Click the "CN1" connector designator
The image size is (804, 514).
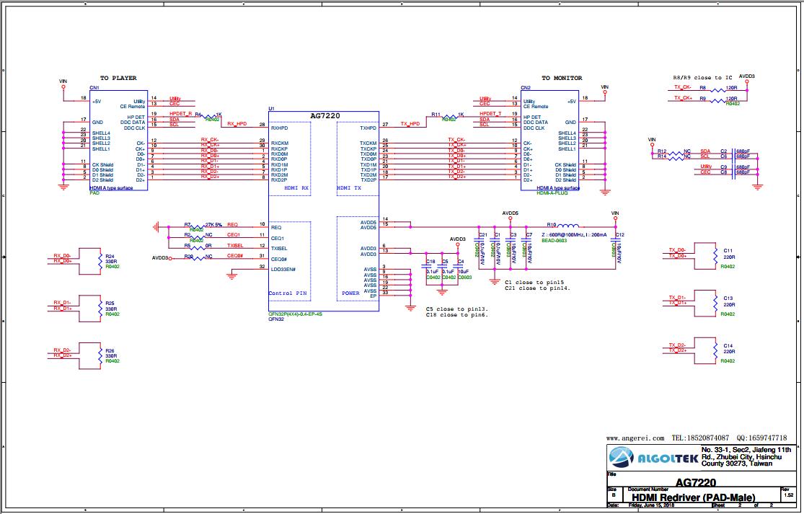pos(94,88)
